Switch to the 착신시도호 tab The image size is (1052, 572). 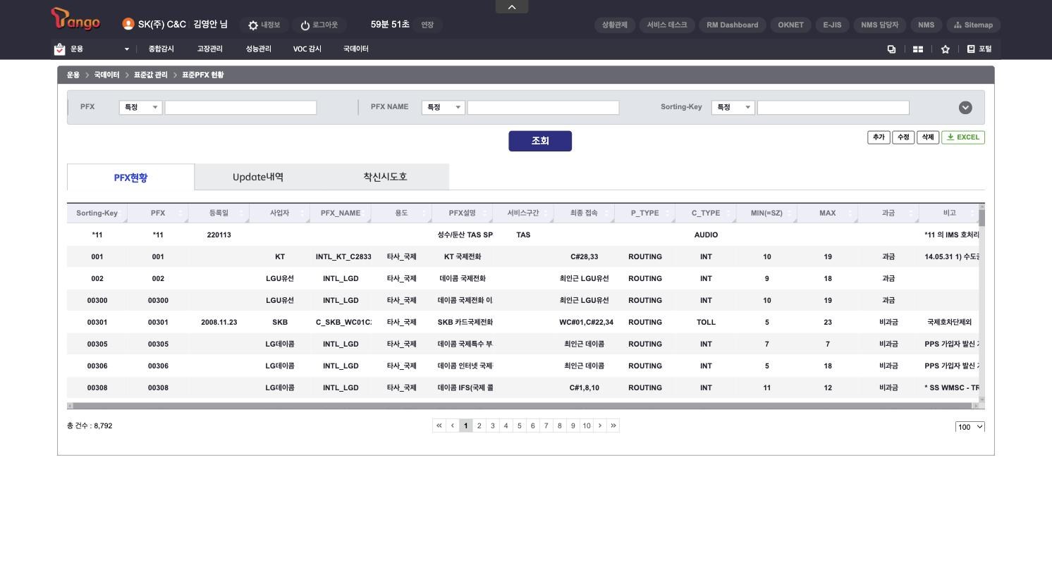click(385, 177)
